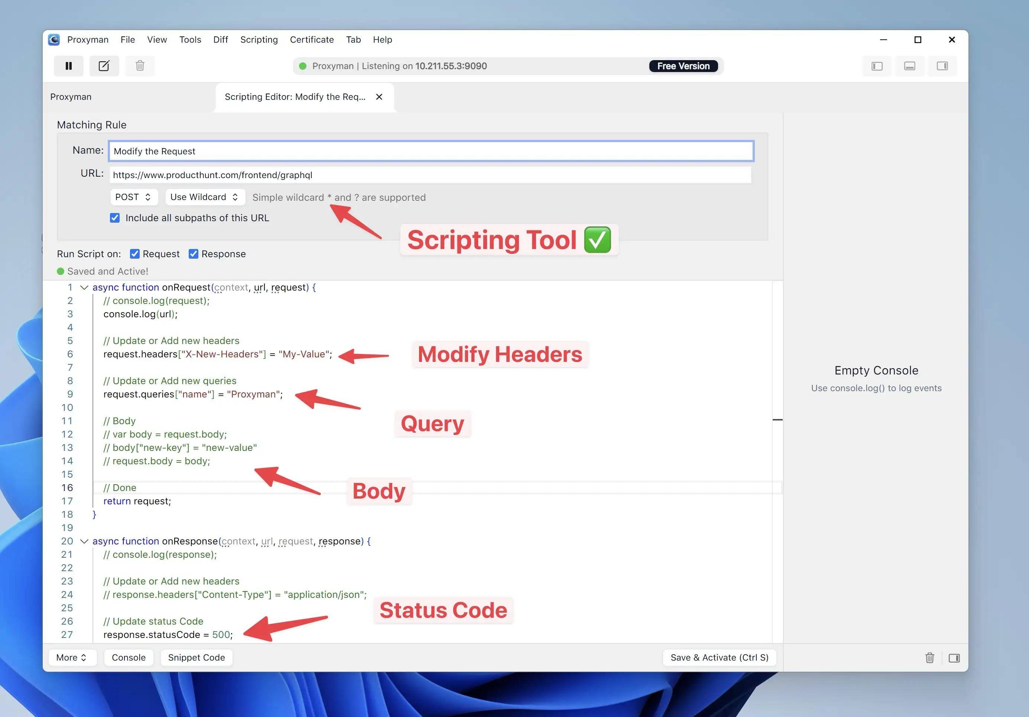Uncheck Include all subpaths of this URL
Screen dimensions: 1029x717
[x=115, y=217]
